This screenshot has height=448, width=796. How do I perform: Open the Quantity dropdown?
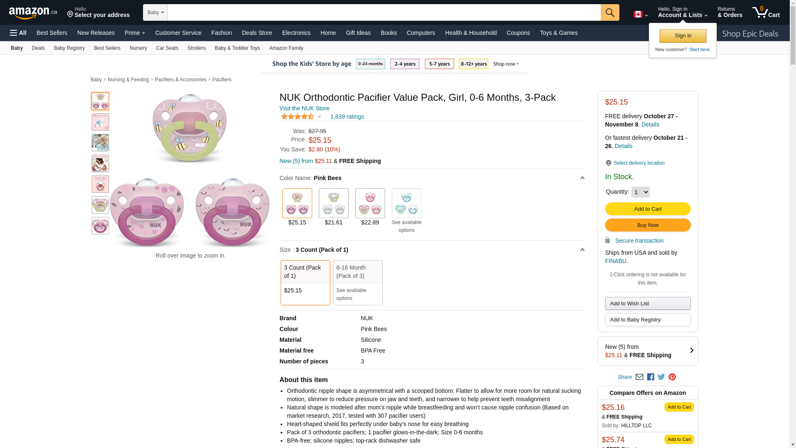pyautogui.click(x=640, y=192)
